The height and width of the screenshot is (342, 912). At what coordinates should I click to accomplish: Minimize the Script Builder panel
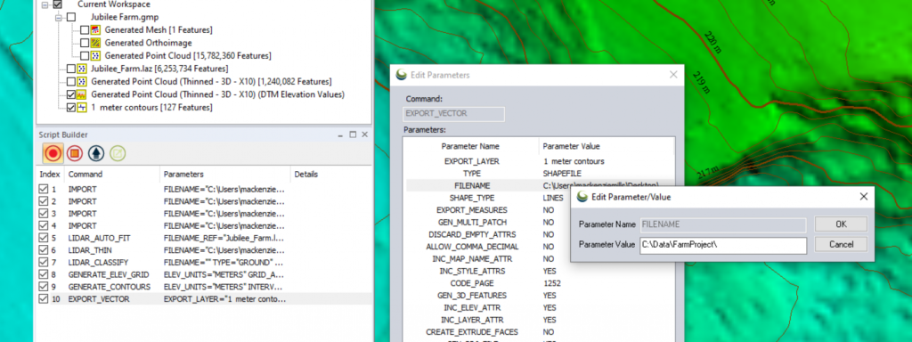coord(341,135)
